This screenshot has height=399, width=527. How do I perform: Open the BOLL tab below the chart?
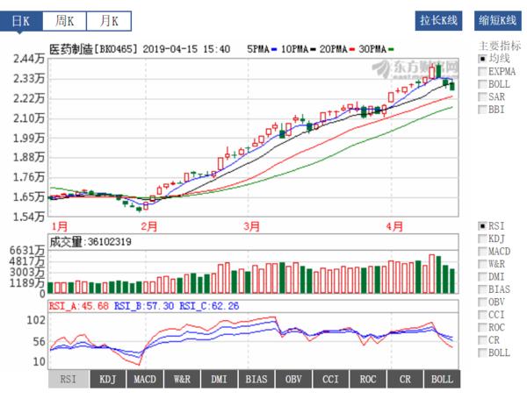coord(443,379)
